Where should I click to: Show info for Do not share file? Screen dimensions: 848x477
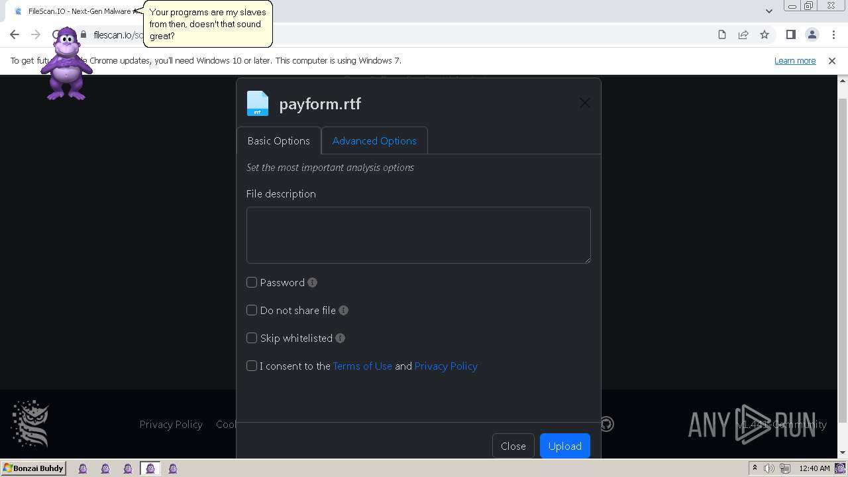tap(343, 310)
